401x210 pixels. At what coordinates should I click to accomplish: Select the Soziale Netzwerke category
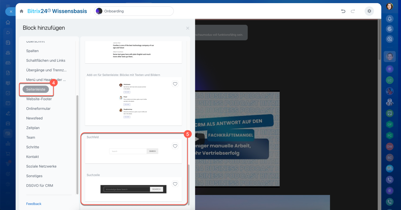click(x=41, y=166)
